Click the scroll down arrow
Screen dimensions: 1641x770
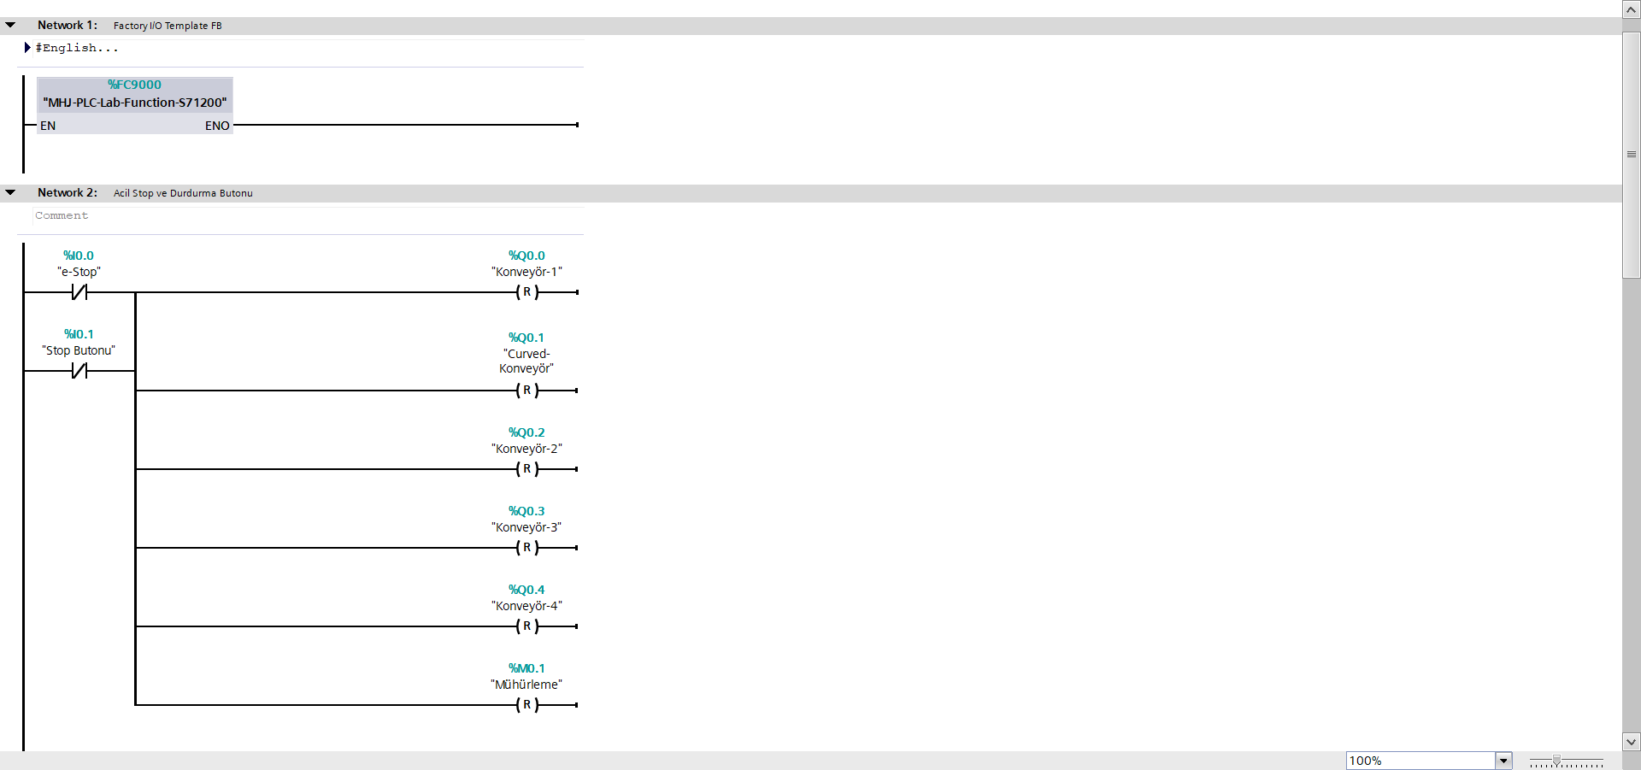1631,742
